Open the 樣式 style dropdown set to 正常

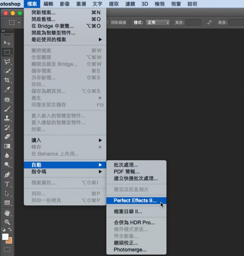click(157, 22)
